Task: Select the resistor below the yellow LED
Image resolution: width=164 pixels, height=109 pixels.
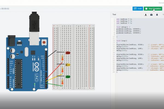Action: point(62,70)
